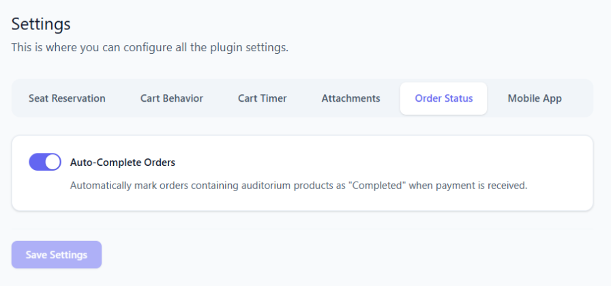The height and width of the screenshot is (286, 611).
Task: Click the tab bar area right of Mobile App
Action: coord(581,98)
